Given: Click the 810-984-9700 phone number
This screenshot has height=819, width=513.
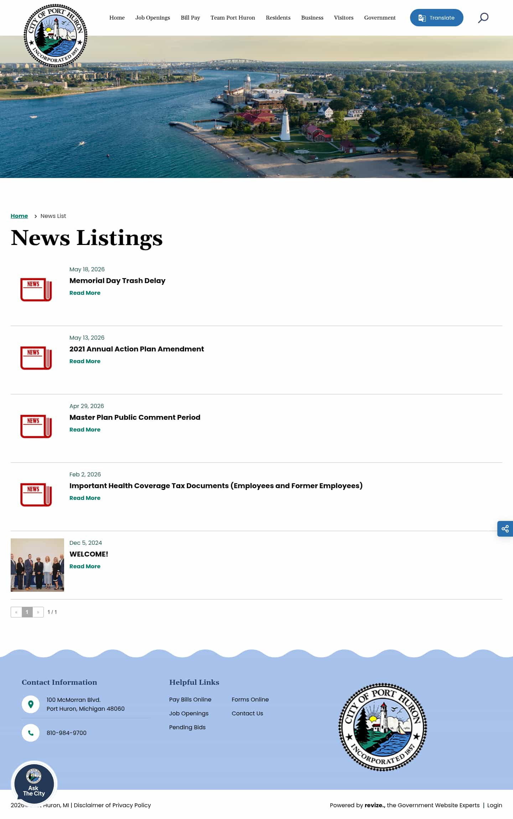Looking at the screenshot, I should (67, 733).
